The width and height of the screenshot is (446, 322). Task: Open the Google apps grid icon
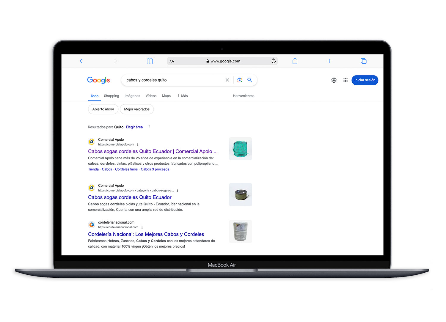[x=346, y=80]
